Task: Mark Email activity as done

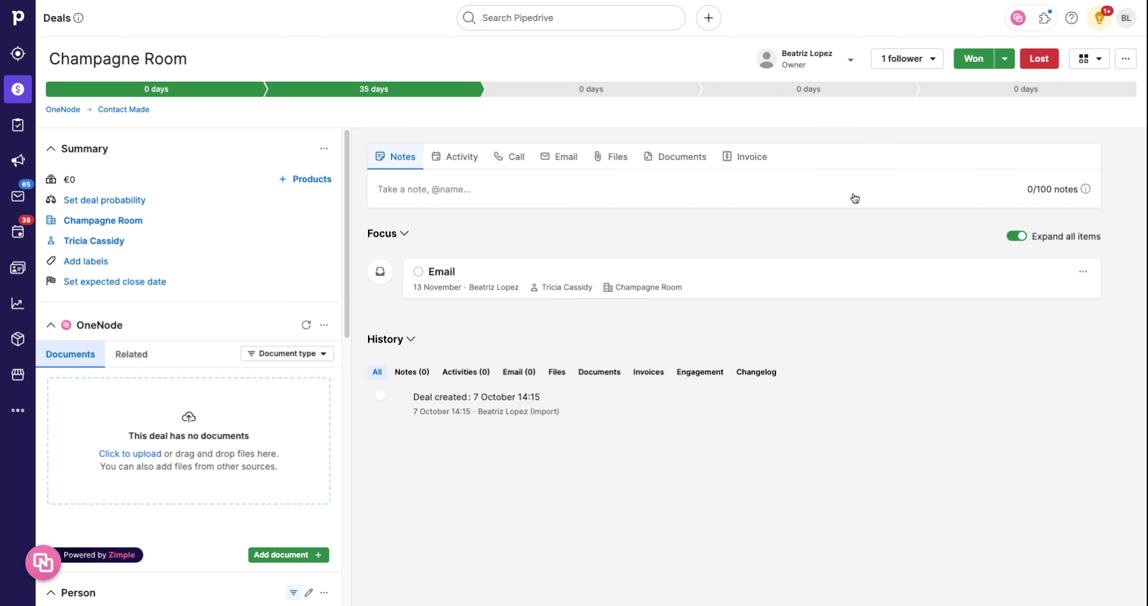Action: pyautogui.click(x=418, y=272)
